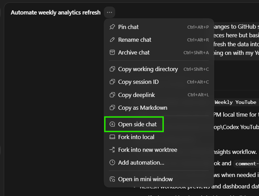Viewport: 259px width, 196px height.
Task: Click the clock icon for Add automation
Action: (x=112, y=163)
